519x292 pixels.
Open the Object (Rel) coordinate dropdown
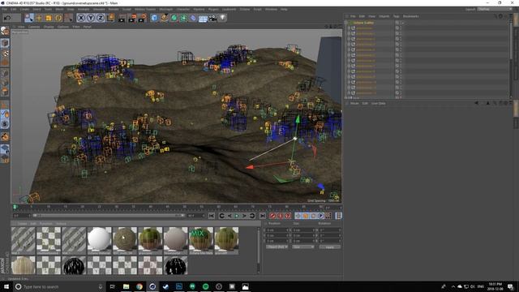(277, 247)
